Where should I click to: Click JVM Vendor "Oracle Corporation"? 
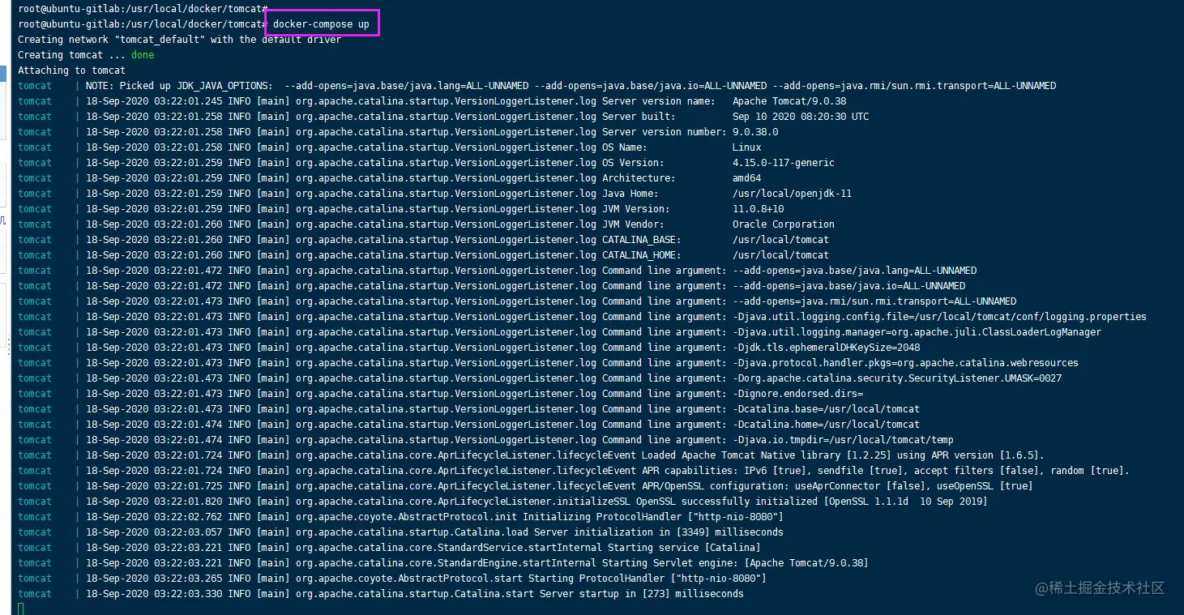point(784,224)
